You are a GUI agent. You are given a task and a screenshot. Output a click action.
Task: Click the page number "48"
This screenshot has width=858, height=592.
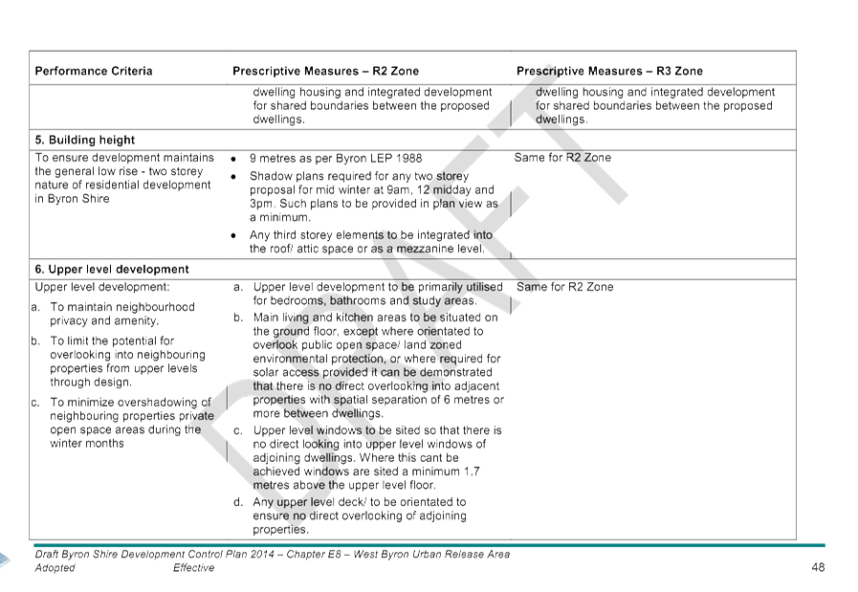tap(818, 567)
